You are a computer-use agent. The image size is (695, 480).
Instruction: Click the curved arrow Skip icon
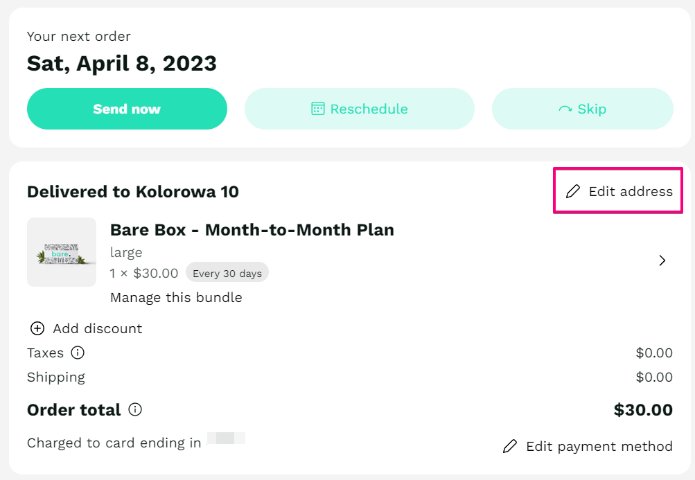[x=565, y=109]
